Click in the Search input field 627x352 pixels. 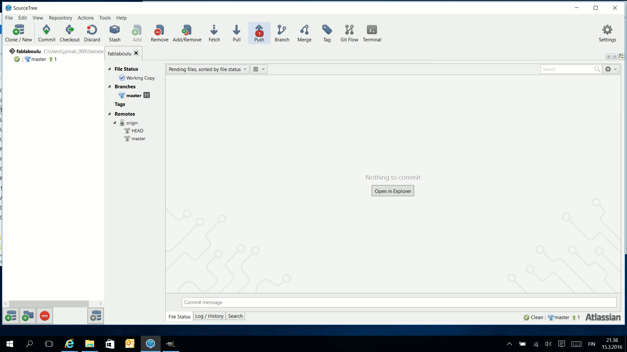point(567,69)
